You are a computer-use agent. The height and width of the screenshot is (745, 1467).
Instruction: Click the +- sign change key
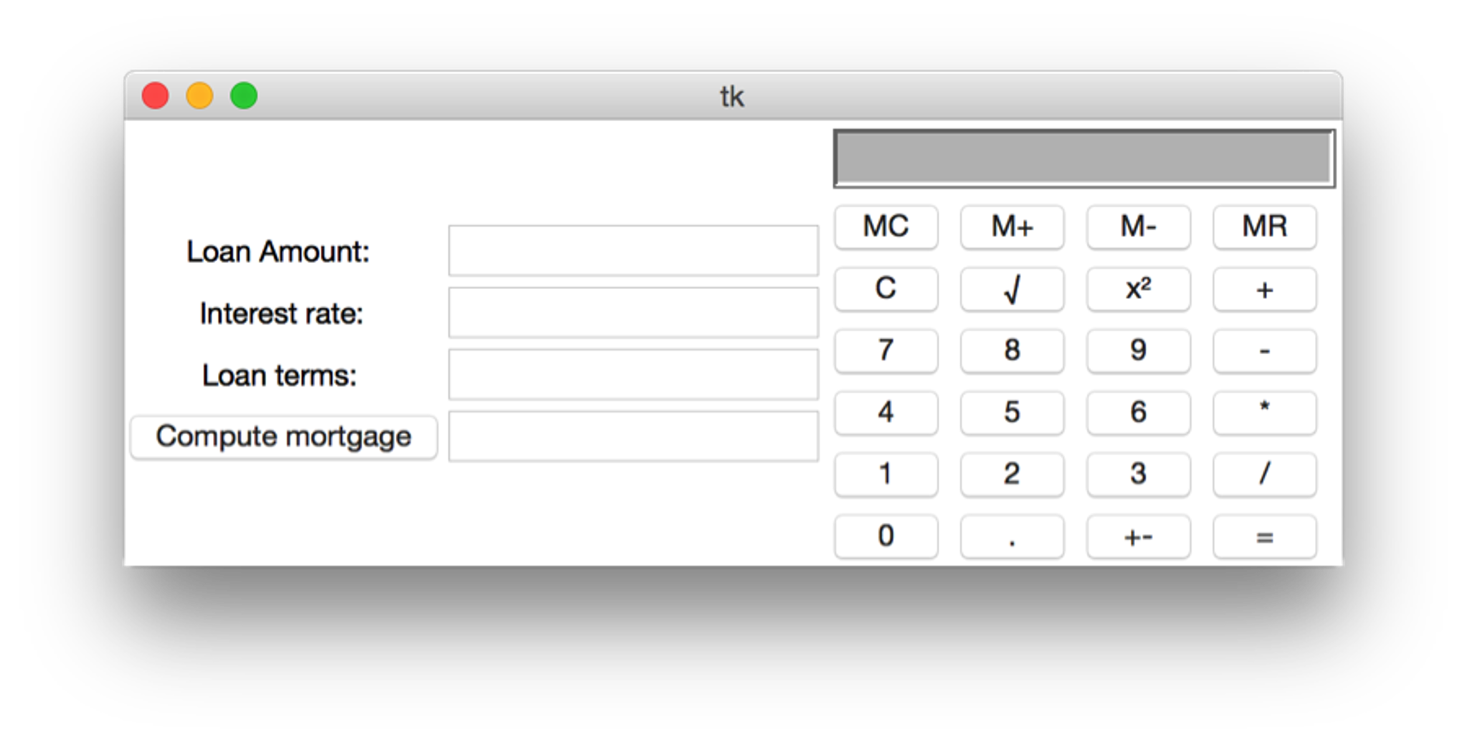point(1138,536)
